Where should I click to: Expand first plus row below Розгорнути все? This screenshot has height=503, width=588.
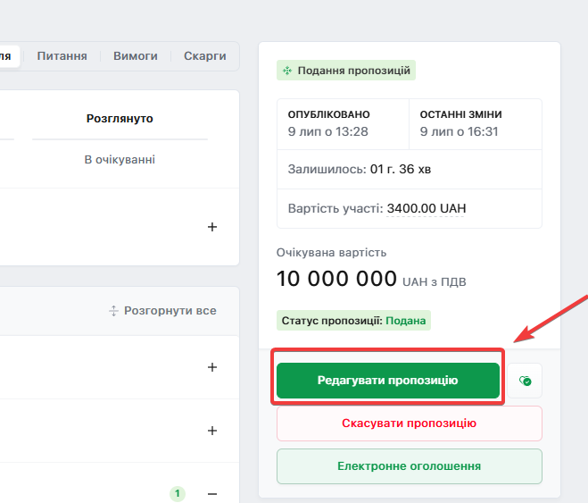coord(212,367)
